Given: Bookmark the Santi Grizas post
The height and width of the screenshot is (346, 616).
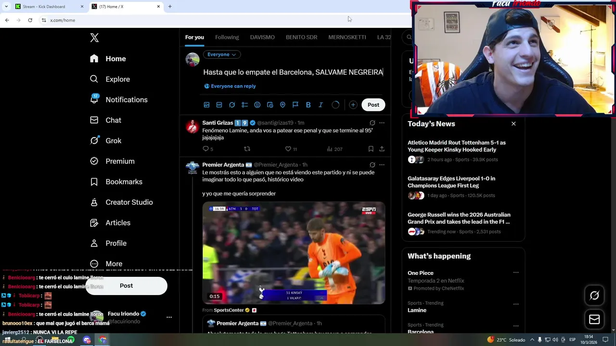Looking at the screenshot, I should [371, 149].
